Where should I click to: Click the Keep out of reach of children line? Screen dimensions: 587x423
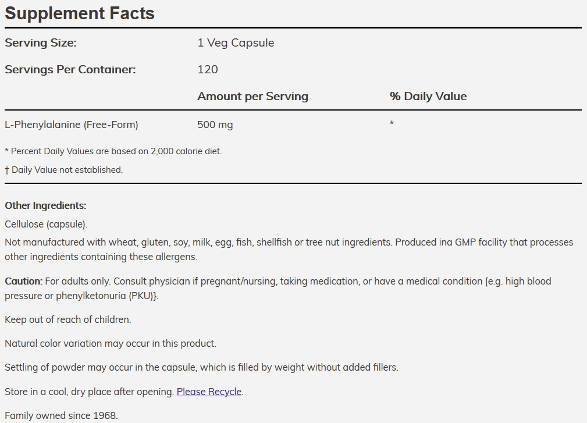68,319
